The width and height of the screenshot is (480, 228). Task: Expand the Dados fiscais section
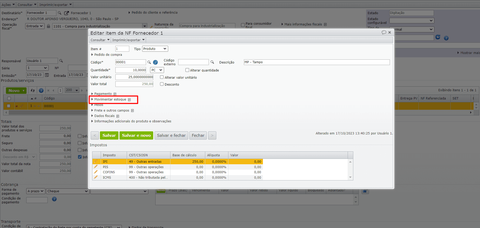[103, 116]
